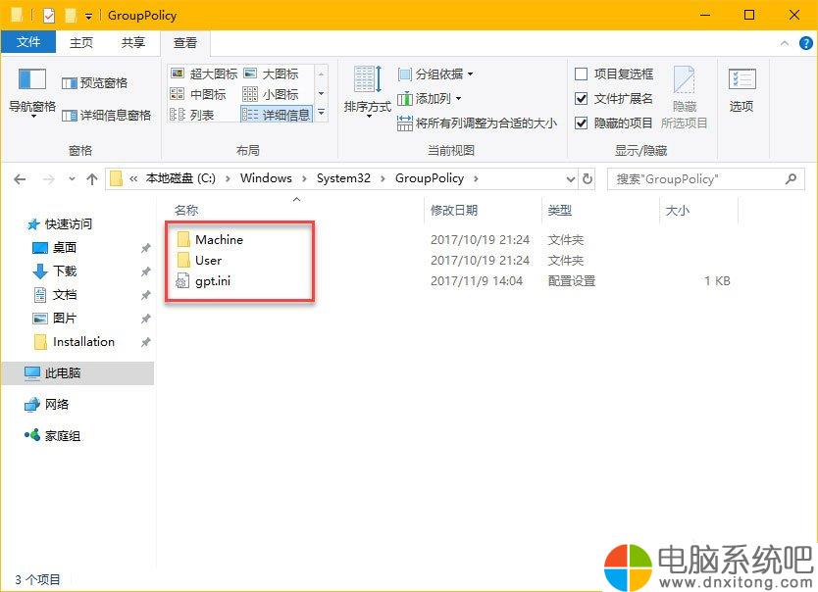Click the refresh icon beside address bar
The height and width of the screenshot is (592, 818).
click(x=588, y=179)
